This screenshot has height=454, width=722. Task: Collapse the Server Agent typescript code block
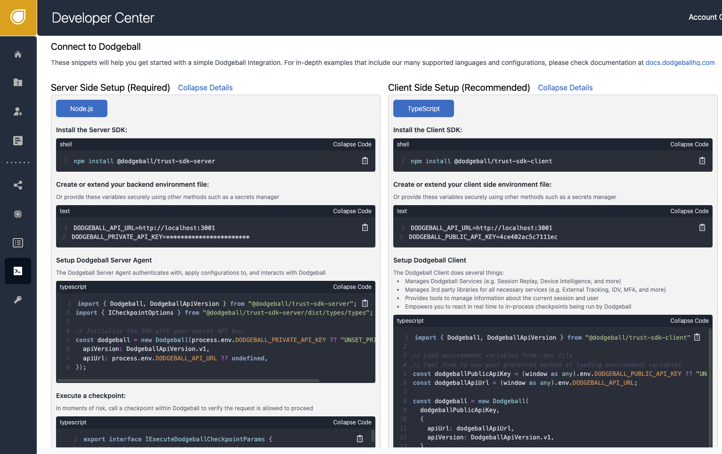pos(352,287)
